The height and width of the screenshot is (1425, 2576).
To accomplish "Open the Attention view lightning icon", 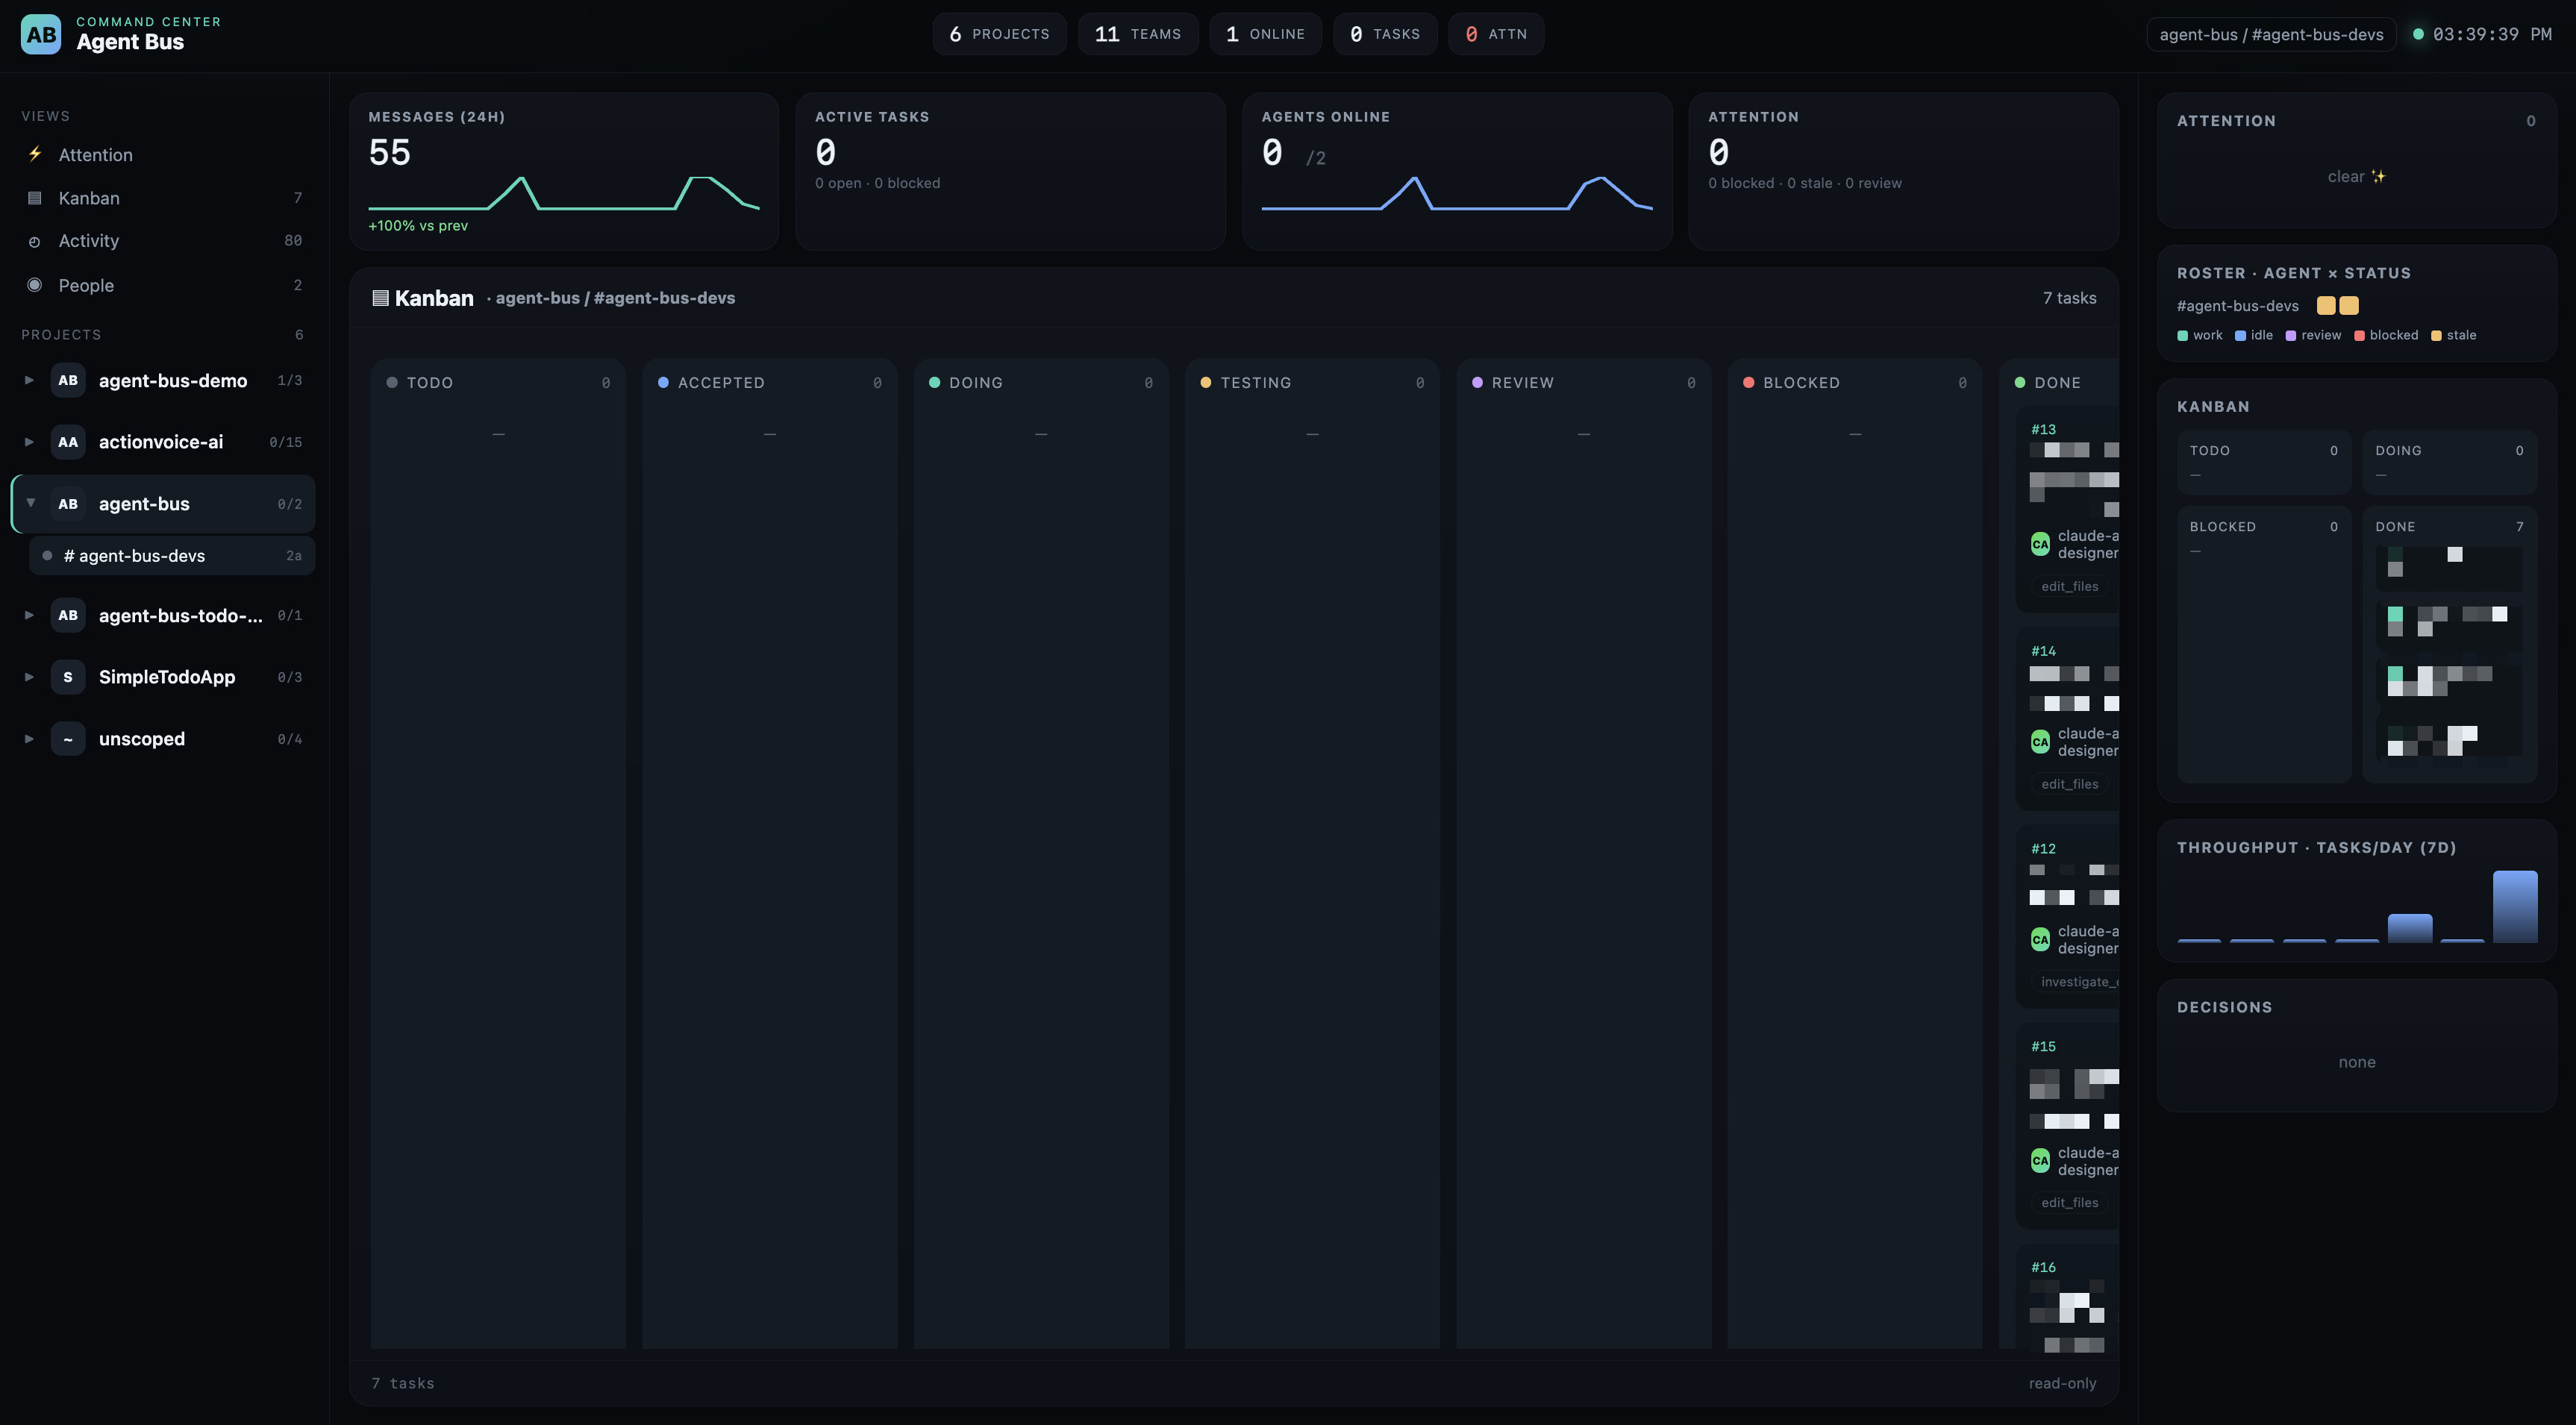I will click(35, 154).
